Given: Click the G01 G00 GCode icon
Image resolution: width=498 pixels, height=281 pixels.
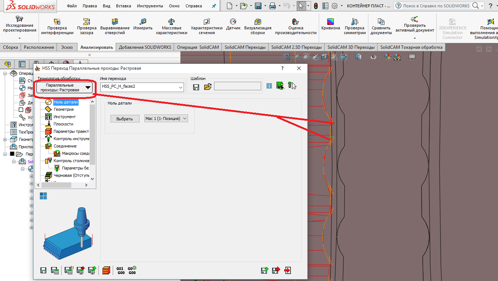Looking at the screenshot, I should (x=120, y=270).
